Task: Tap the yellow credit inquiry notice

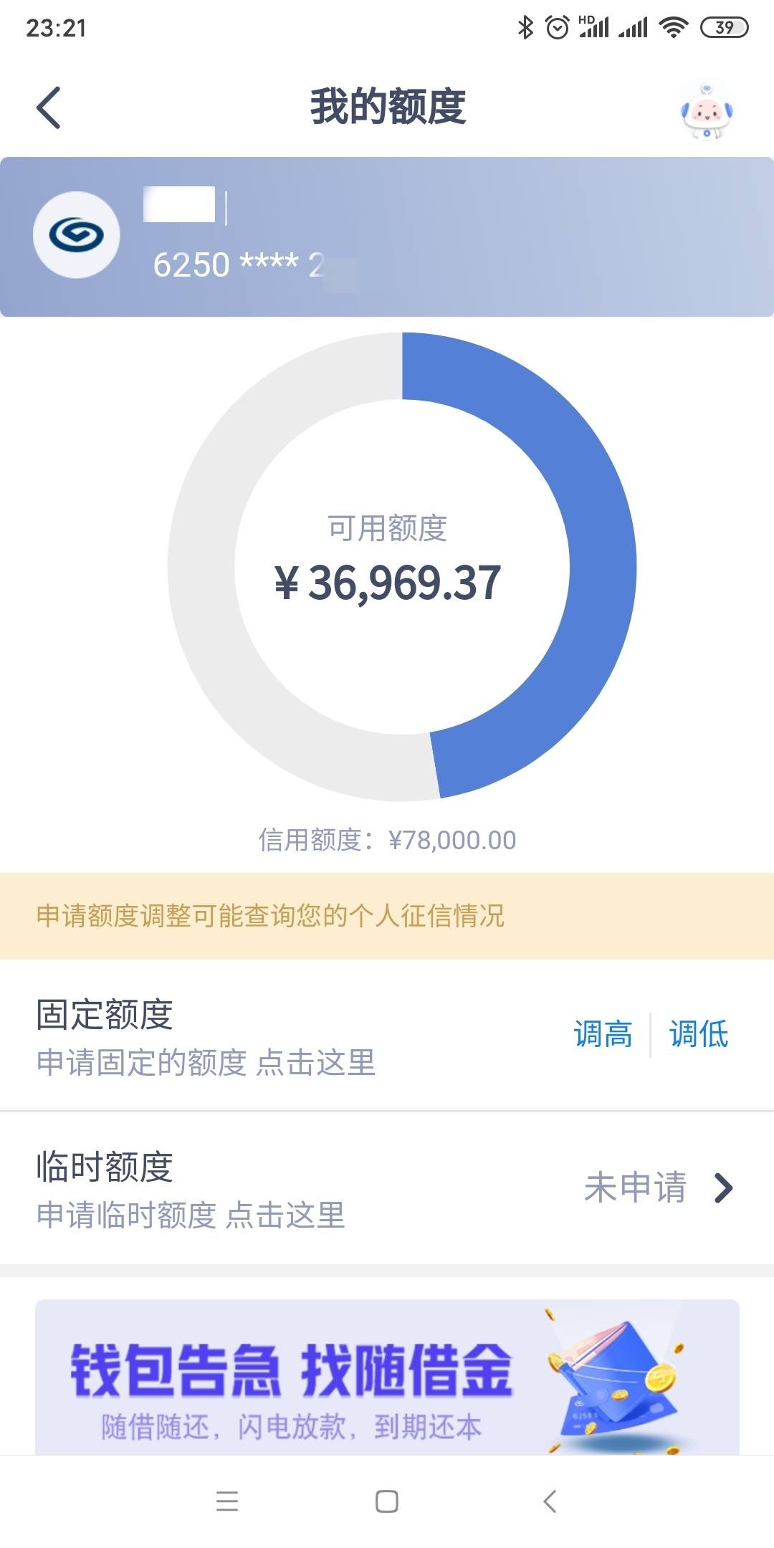Action: (387, 916)
